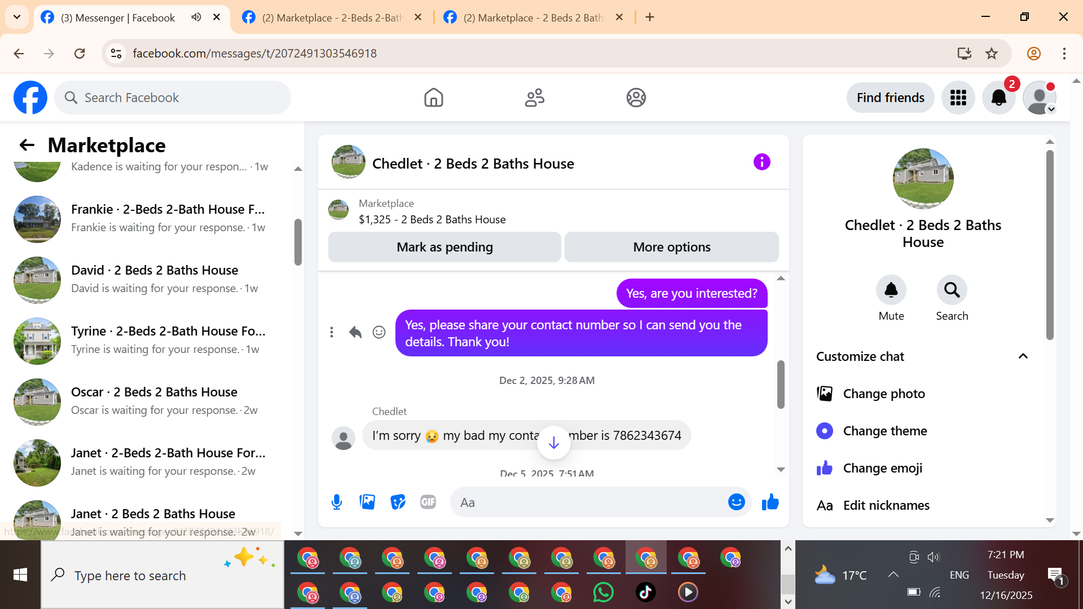
Task: Show hidden system tray icons
Action: coord(893,575)
